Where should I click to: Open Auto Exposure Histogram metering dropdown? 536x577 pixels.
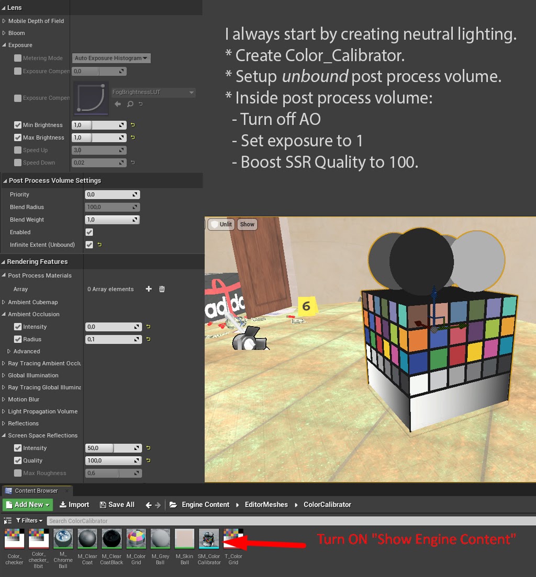point(111,58)
